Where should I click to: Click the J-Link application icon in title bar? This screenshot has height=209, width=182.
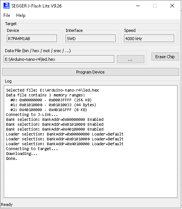[x=6, y=6]
